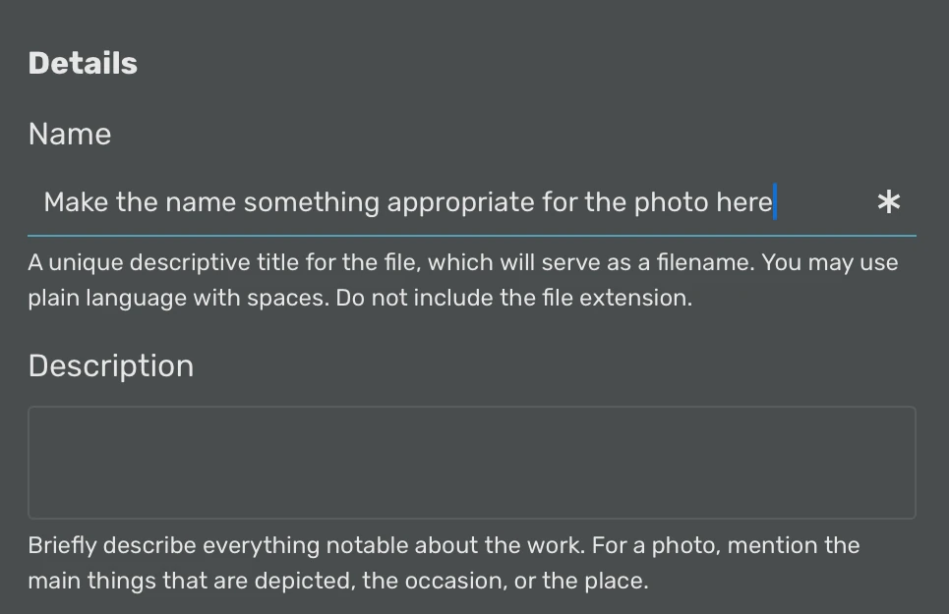Click the blue text cursor in Name field
This screenshot has height=614, width=949.
pos(776,202)
